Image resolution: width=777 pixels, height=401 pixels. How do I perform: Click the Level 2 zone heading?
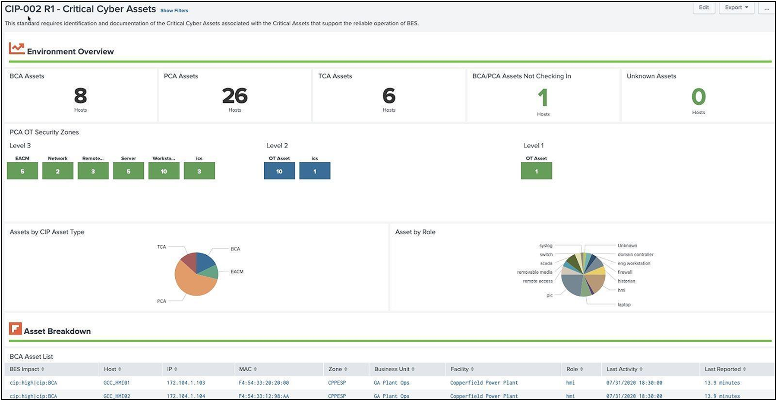coord(277,146)
